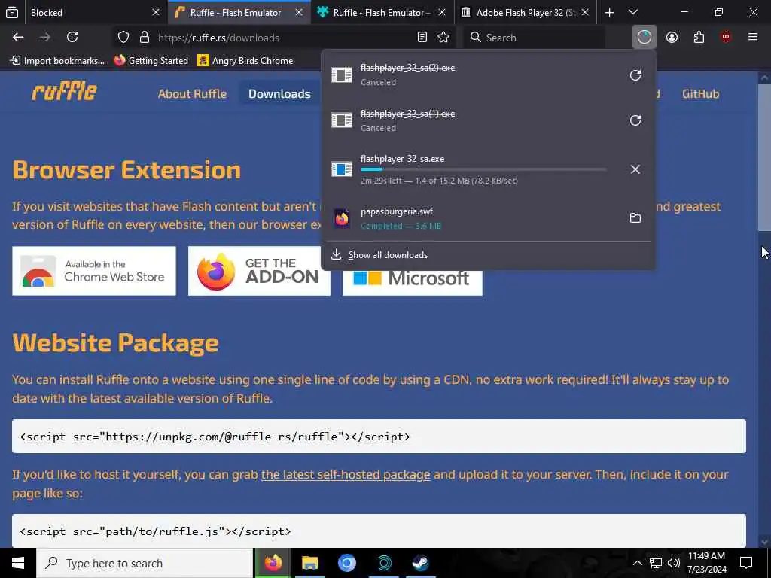Click the ruffle.rs/downloads address bar
The width and height of the screenshot is (771, 578).
285,38
